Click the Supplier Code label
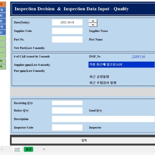Viewport: 155px width, 155px height. coord(23,31)
